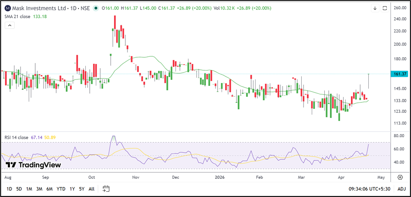Open the go-to-date calendar icon
The image size is (411, 197).
click(x=106, y=189)
